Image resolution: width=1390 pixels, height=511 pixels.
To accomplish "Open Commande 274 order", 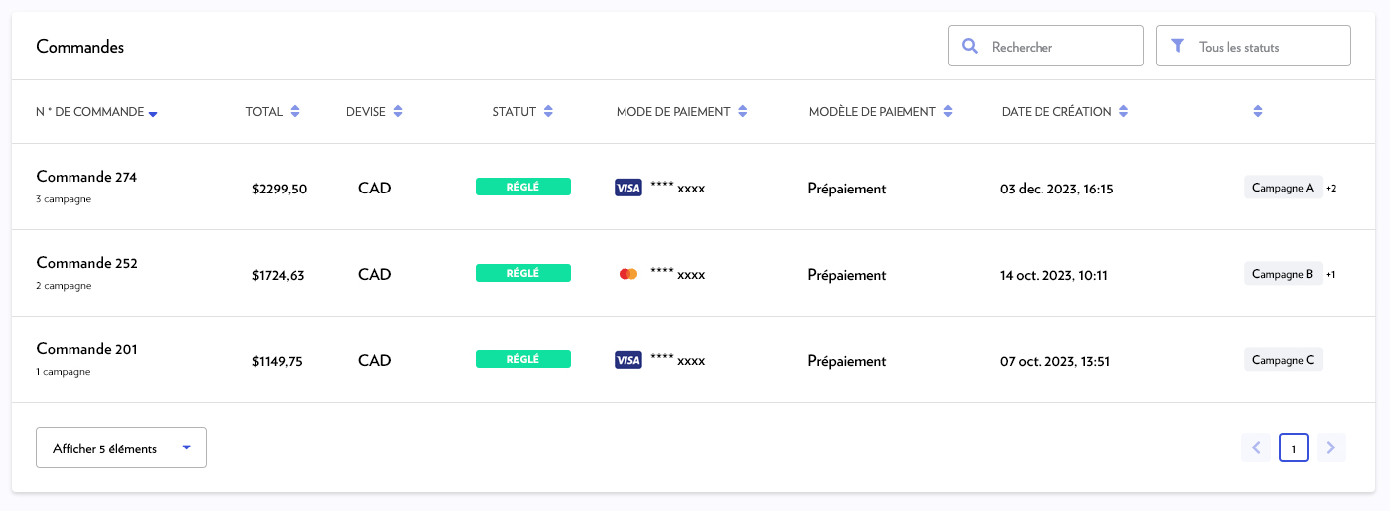I will [x=86, y=177].
